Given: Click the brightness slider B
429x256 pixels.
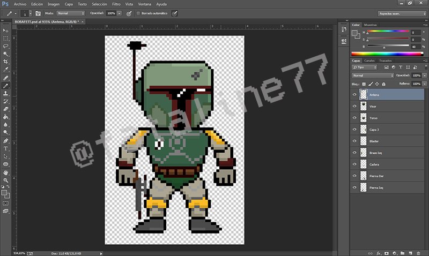Looking at the screenshot, I should pyautogui.click(x=388, y=46).
